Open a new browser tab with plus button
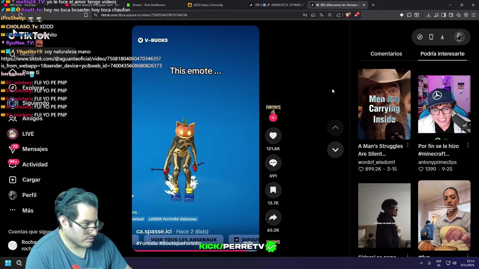479x269 pixels. tap(373, 5)
